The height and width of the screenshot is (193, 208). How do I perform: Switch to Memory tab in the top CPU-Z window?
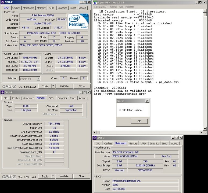(41, 8)
